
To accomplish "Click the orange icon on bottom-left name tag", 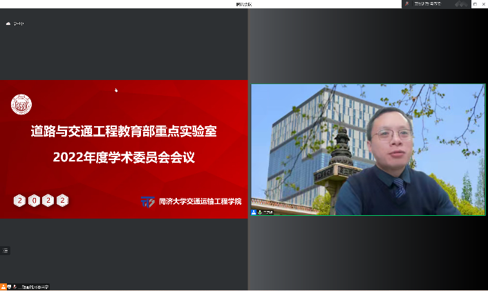I will pyautogui.click(x=3, y=287).
